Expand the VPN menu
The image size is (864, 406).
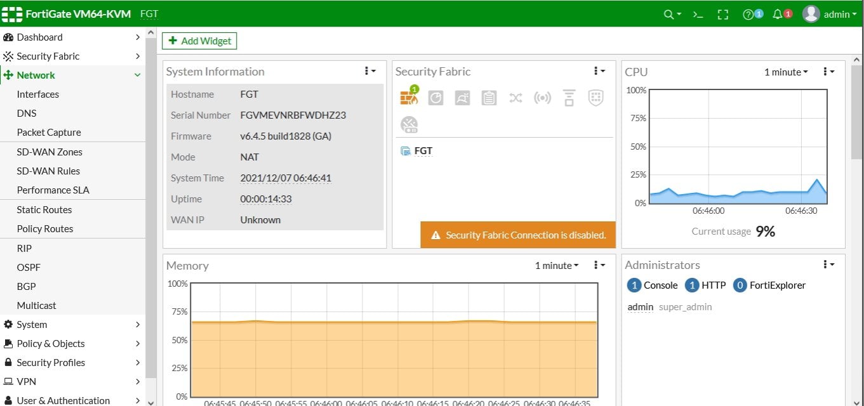[x=138, y=382]
